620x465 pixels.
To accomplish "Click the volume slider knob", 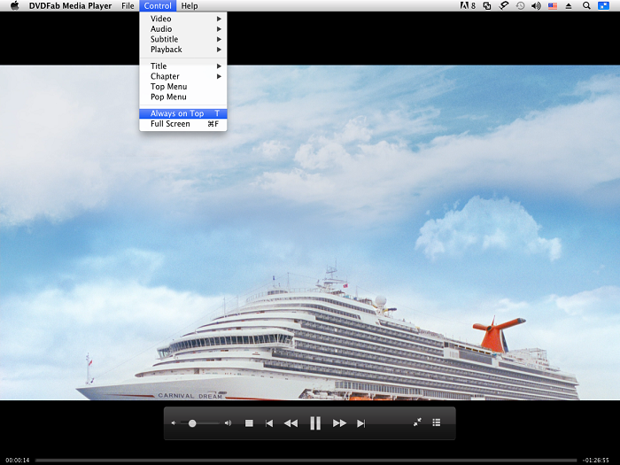I will 192,423.
